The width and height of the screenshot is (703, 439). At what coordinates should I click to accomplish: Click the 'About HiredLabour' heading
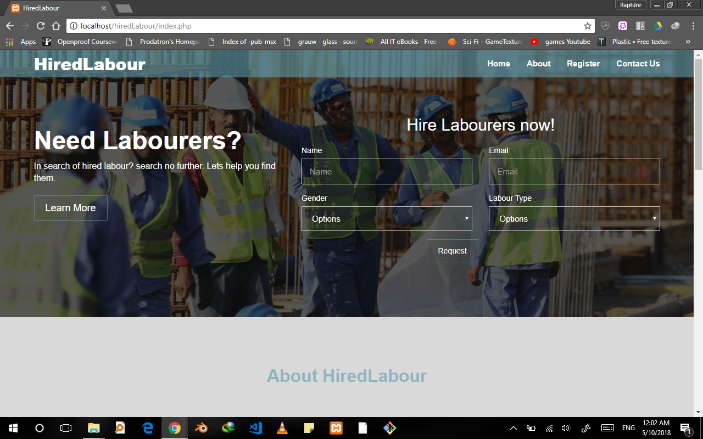click(x=347, y=376)
